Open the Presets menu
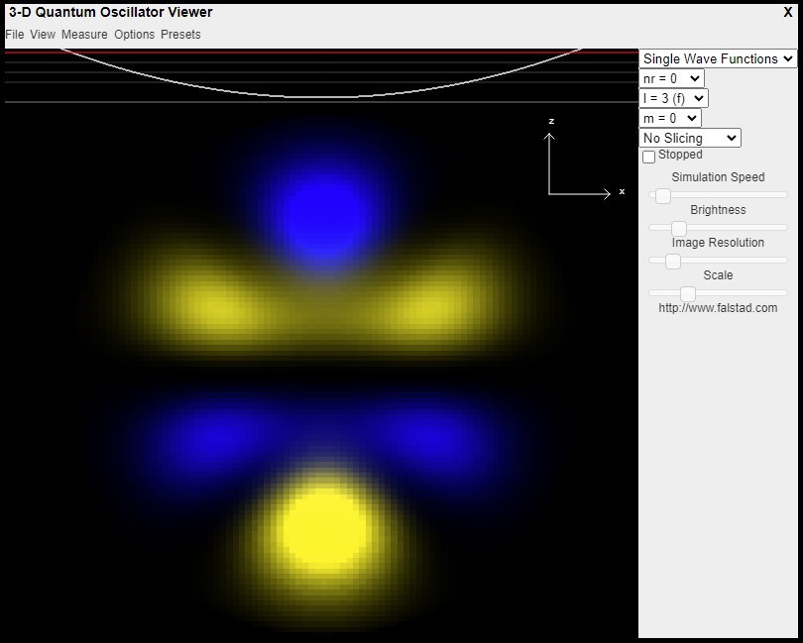The width and height of the screenshot is (803, 643). 180,35
